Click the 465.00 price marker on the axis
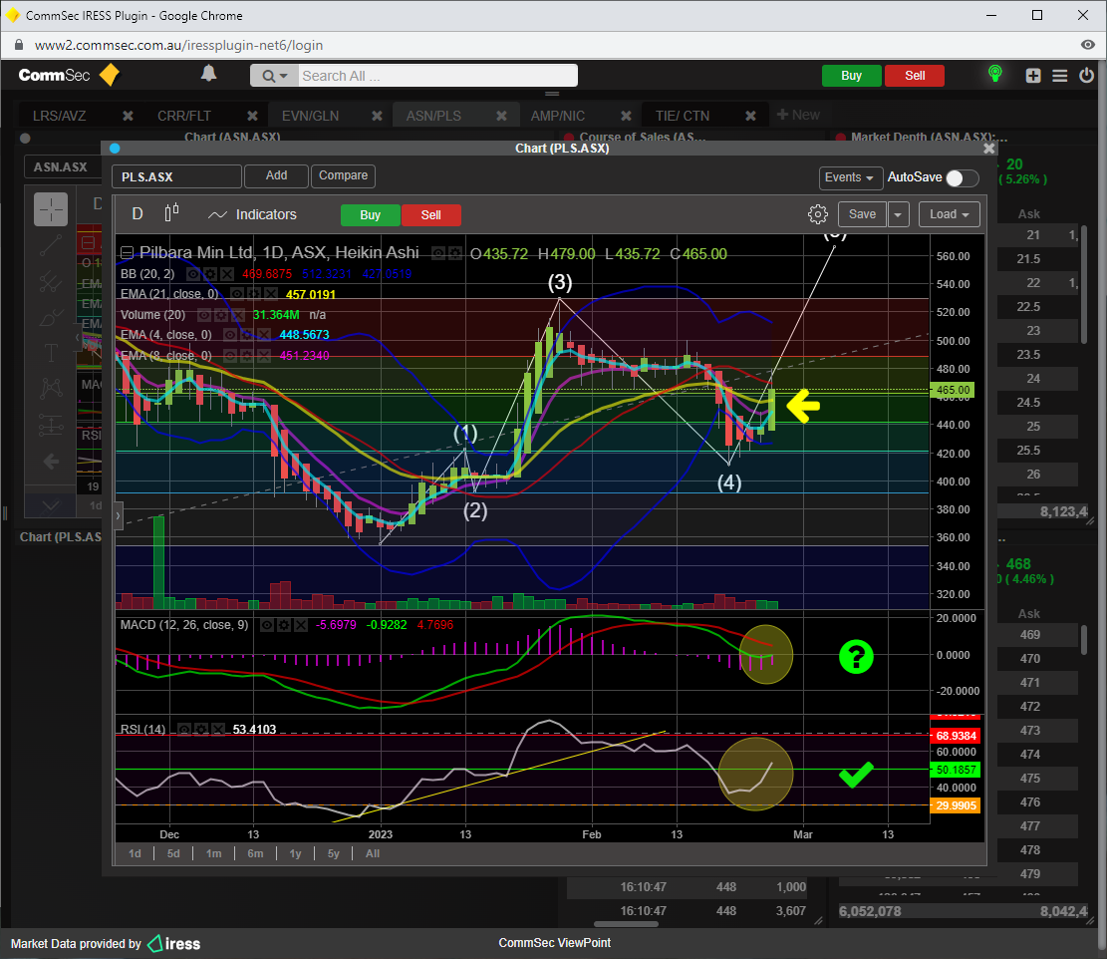Screen dimensions: 1107x959 (953, 390)
